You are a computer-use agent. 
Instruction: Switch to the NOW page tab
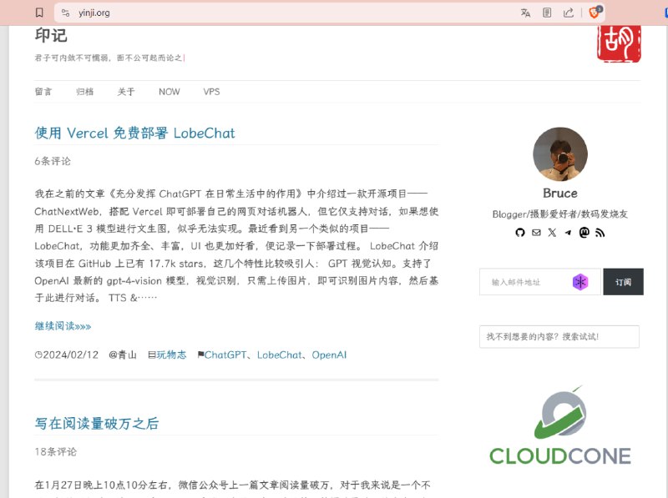click(170, 92)
